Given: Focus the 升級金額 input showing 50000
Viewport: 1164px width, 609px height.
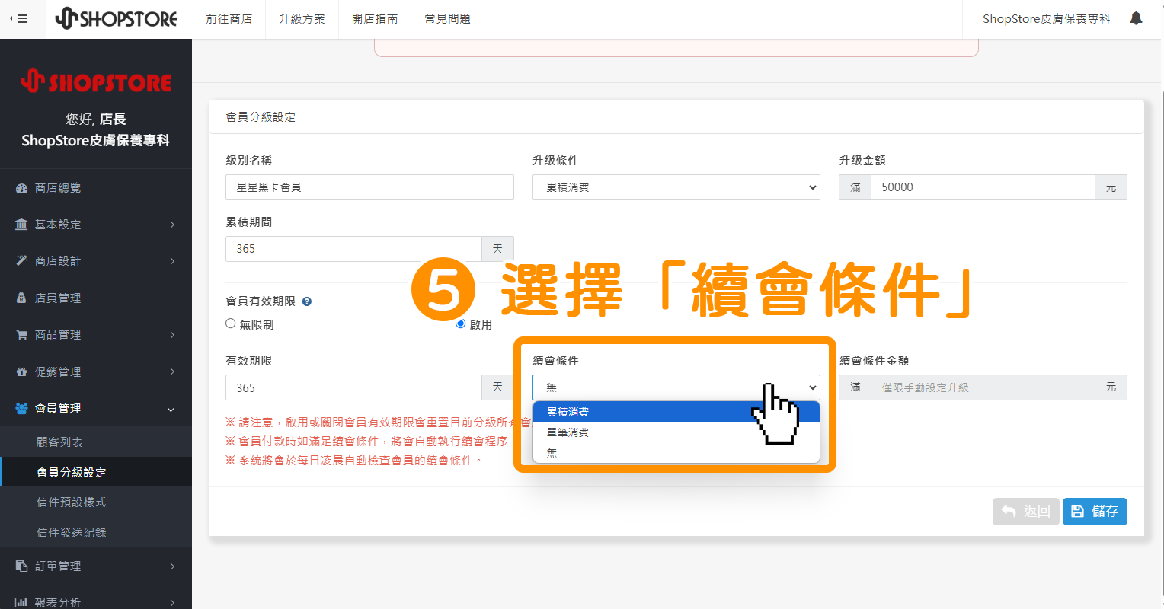Looking at the screenshot, I should [983, 187].
